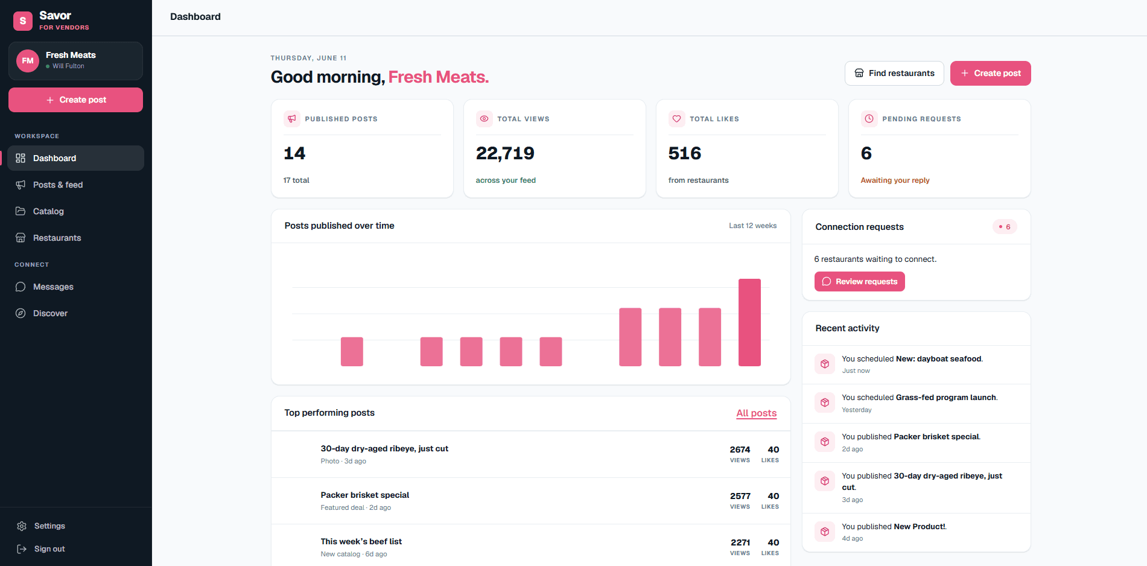Click the box icon beside 30-day ribeye activity

point(825,481)
